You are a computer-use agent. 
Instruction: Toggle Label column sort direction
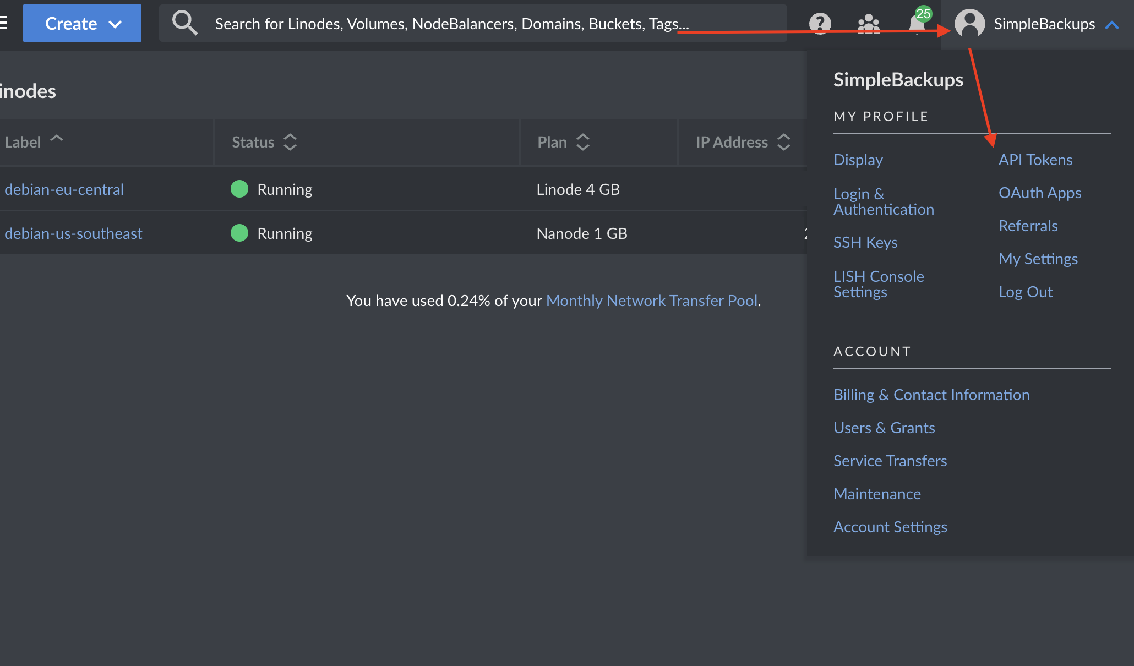click(57, 139)
